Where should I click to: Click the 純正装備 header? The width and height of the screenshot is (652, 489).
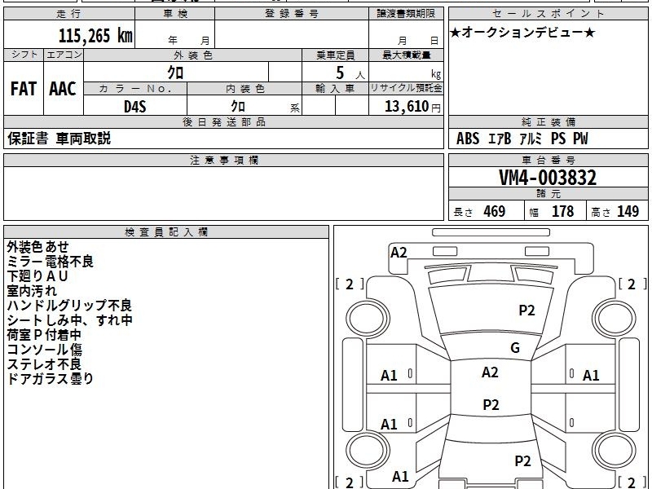[x=548, y=121]
